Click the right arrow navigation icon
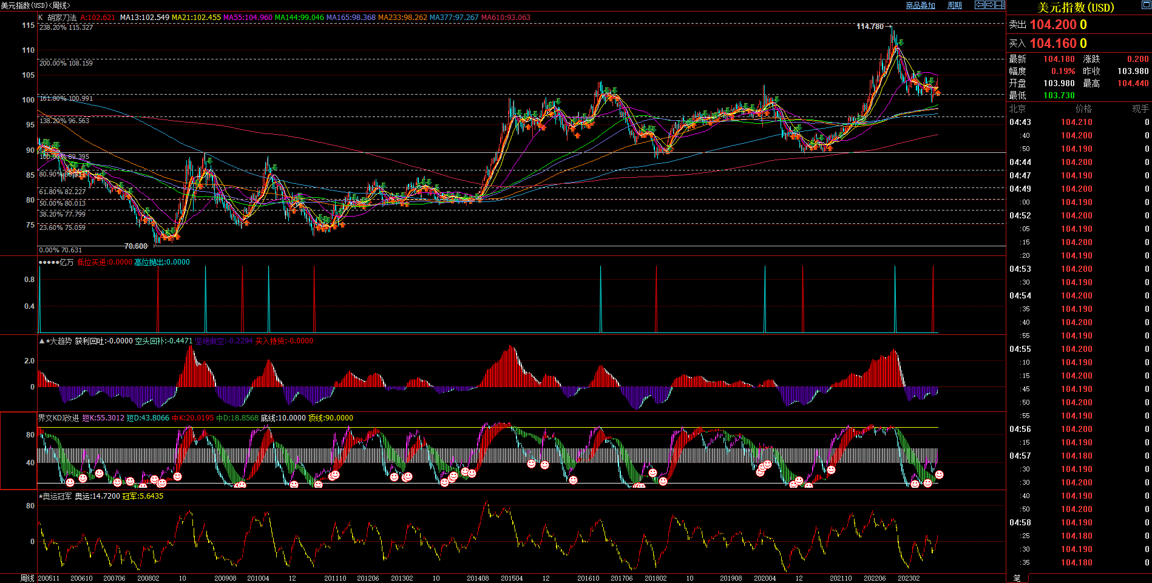The width and height of the screenshot is (1152, 583). click(x=989, y=5)
